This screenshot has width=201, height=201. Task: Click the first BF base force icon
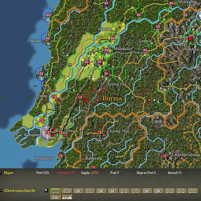[78, 191]
